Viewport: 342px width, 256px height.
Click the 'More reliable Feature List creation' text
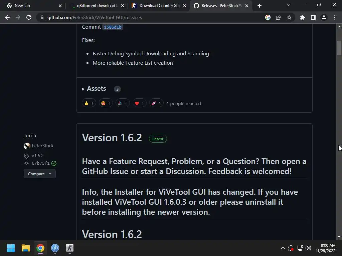(x=133, y=63)
